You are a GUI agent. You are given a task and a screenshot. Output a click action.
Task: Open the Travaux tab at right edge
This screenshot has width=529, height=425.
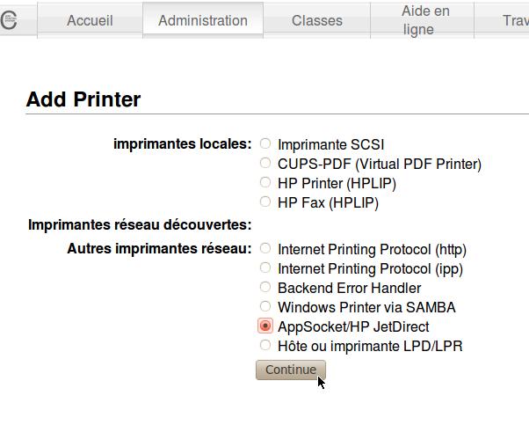(515, 20)
